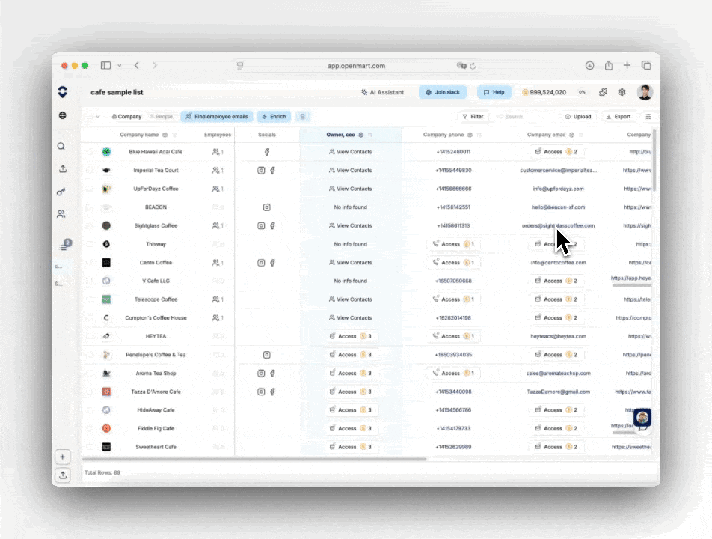712x539 pixels.
Task: Open the search icon in left sidebar
Action: point(61,146)
